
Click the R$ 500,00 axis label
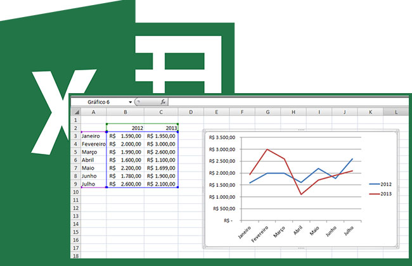[224, 209]
